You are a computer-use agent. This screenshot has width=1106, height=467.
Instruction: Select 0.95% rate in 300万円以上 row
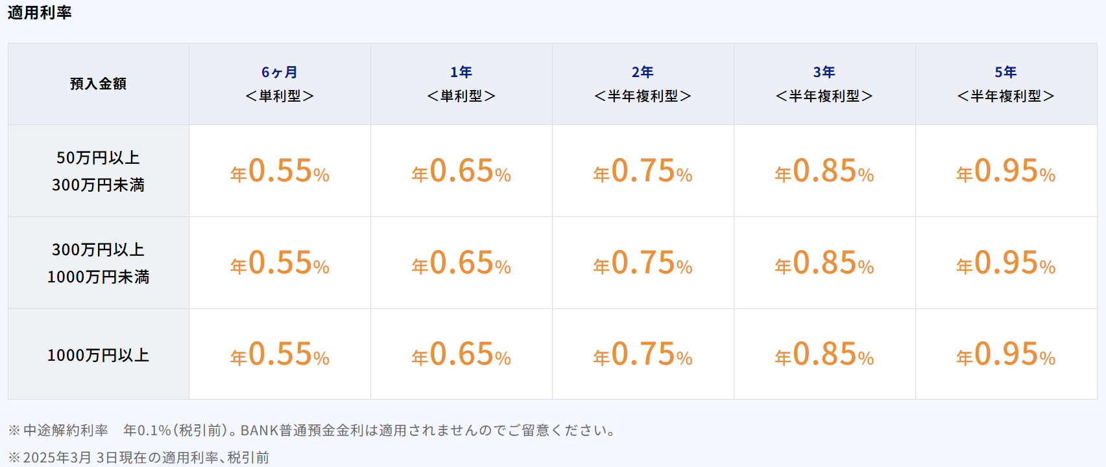point(1006,263)
